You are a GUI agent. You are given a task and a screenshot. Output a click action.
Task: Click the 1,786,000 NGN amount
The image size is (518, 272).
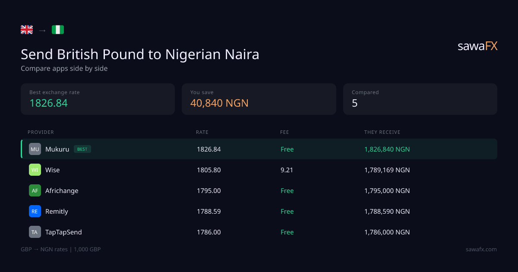tap(387, 232)
